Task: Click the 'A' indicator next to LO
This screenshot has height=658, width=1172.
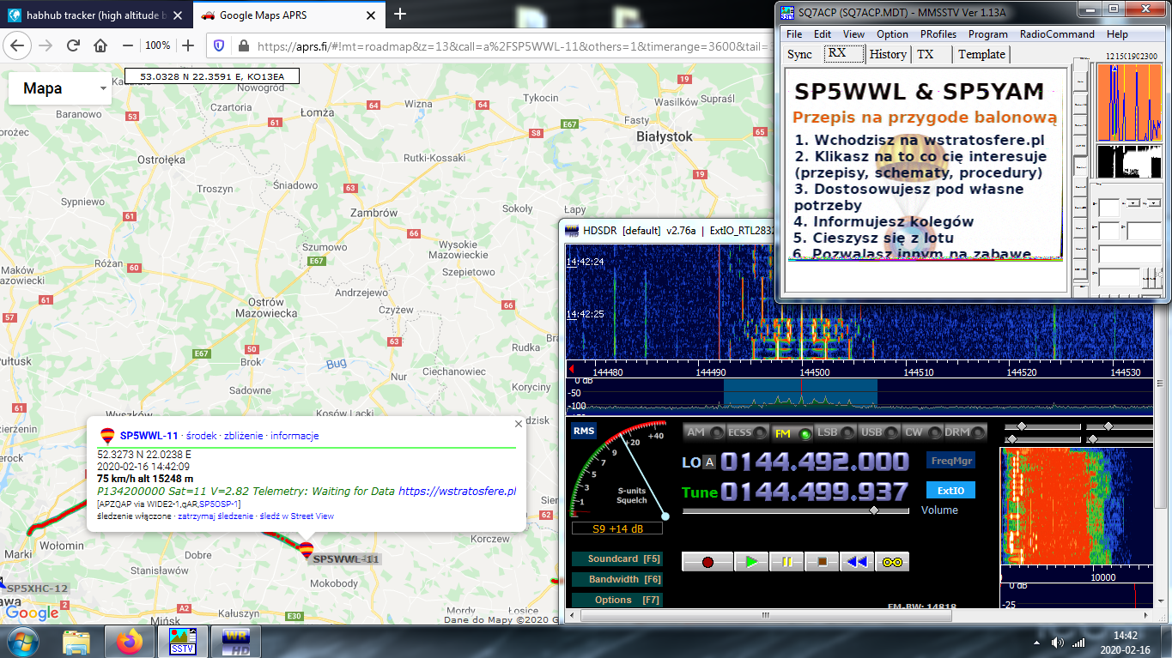Action: (709, 462)
